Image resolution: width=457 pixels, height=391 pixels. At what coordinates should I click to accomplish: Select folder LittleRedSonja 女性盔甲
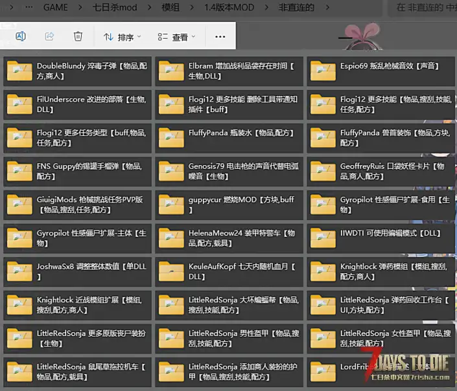pos(381,339)
